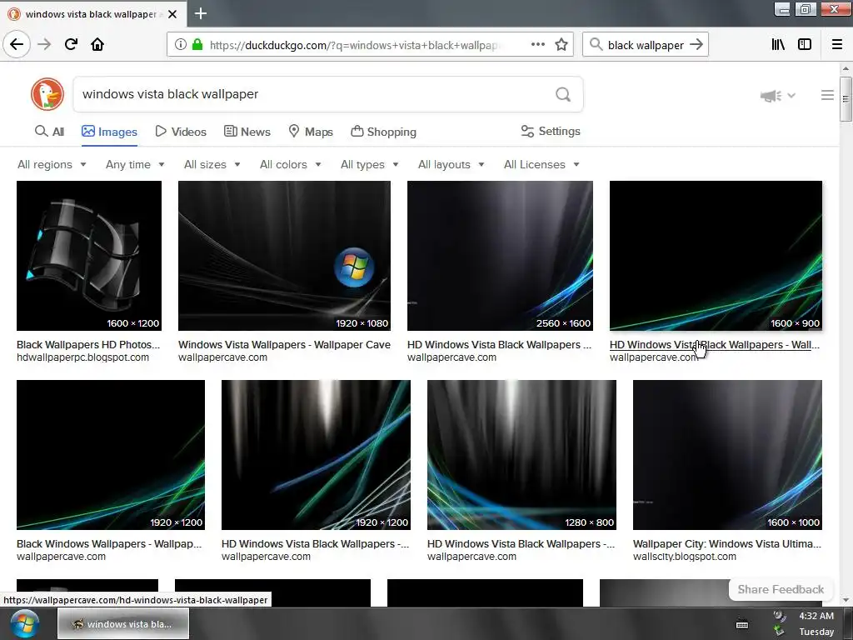The image size is (853, 640).
Task: Open the on-screen keyboard tray icon
Action: (x=742, y=624)
